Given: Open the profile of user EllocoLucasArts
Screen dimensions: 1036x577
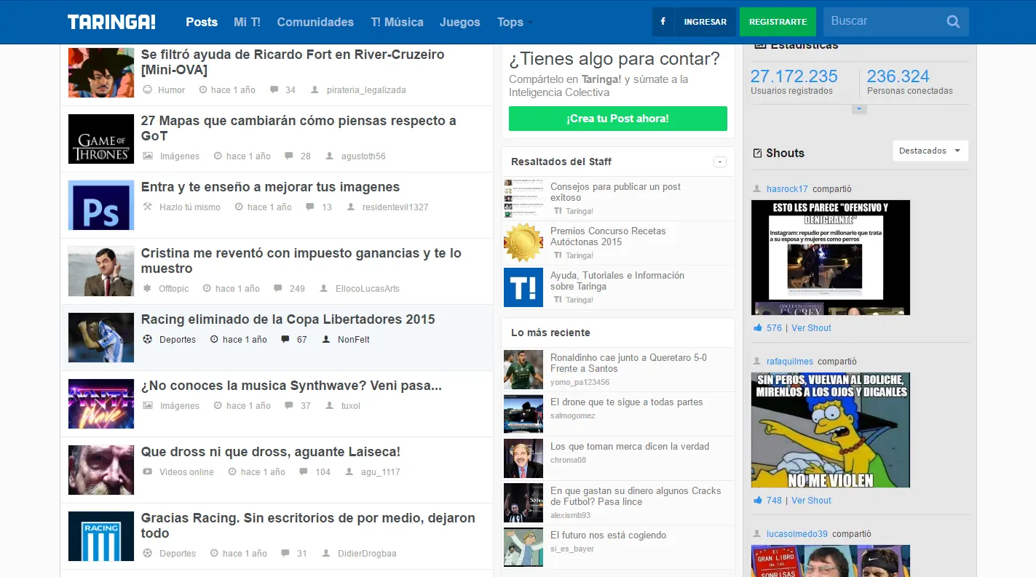Looking at the screenshot, I should 368,288.
